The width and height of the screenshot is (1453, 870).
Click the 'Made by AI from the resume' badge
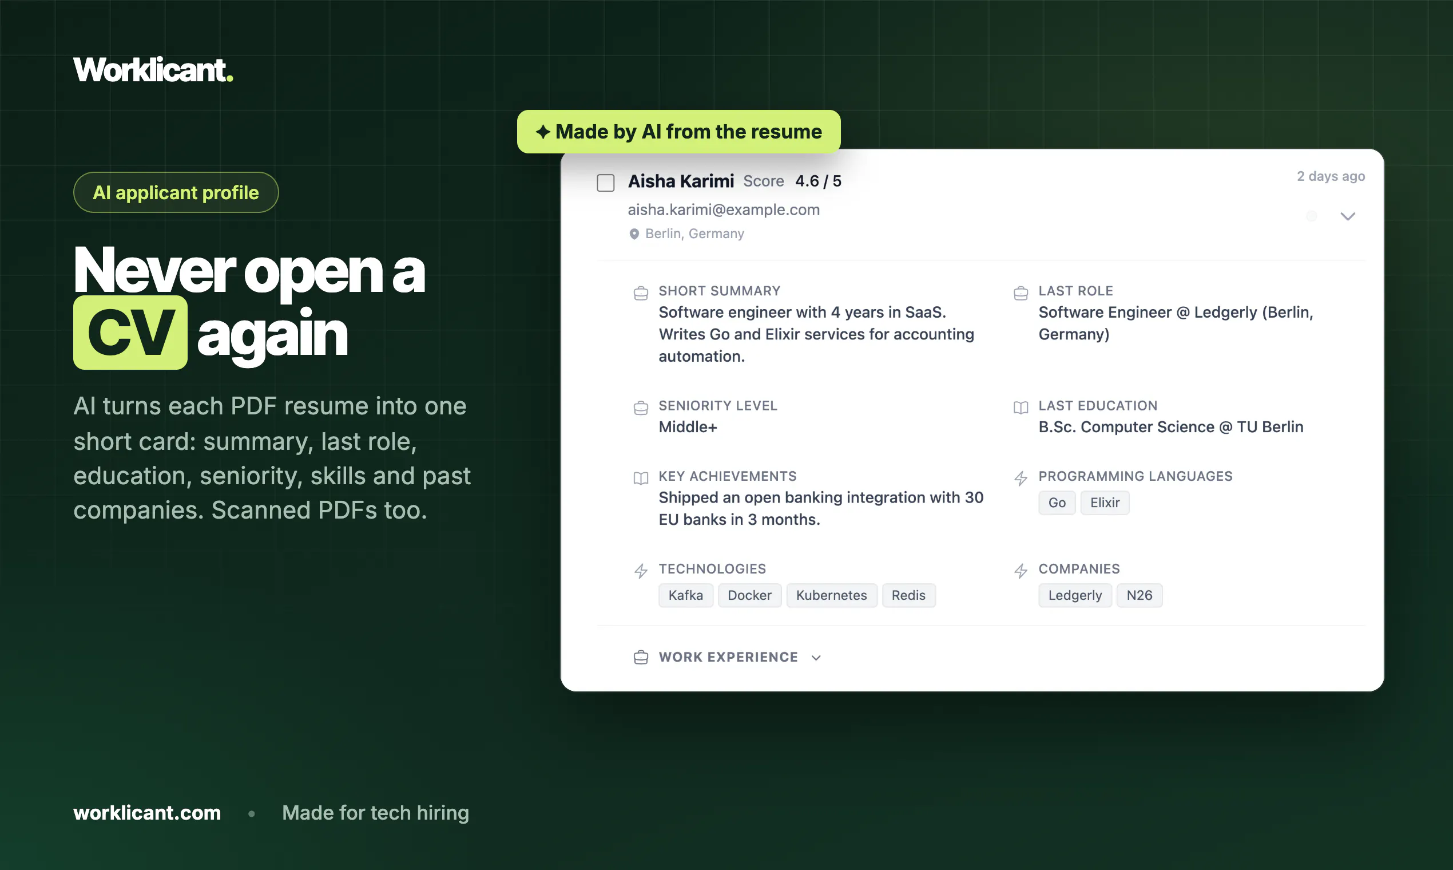(678, 131)
